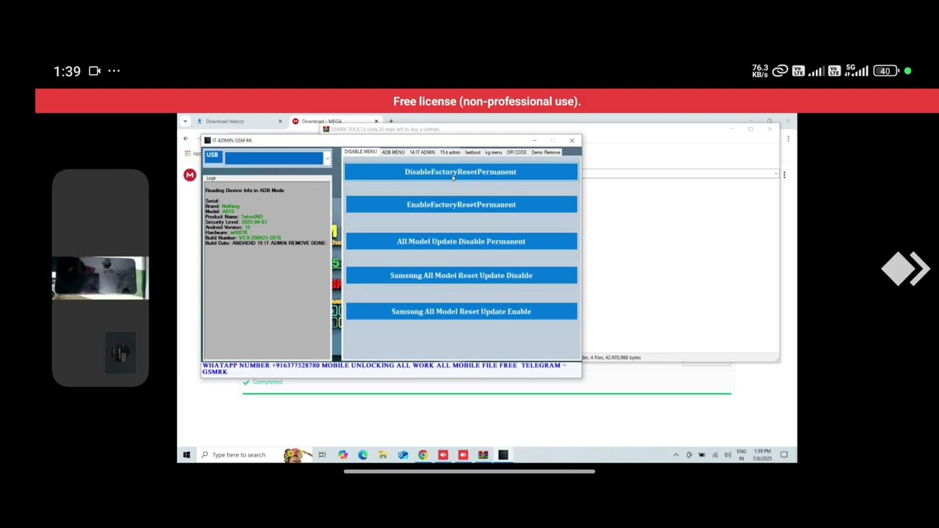Viewport: 939px width, 528px height.
Task: Go back in the browser
Action: click(186, 139)
